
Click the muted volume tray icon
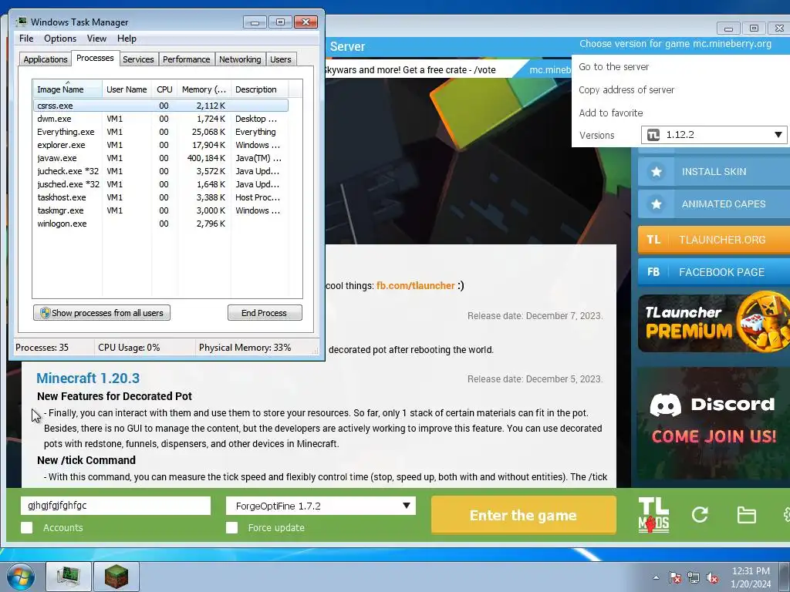point(712,577)
